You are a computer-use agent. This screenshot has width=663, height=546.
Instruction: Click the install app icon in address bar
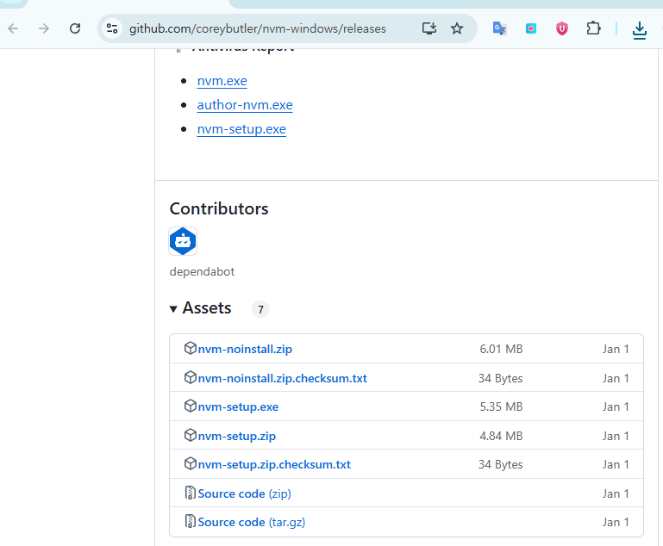429,28
